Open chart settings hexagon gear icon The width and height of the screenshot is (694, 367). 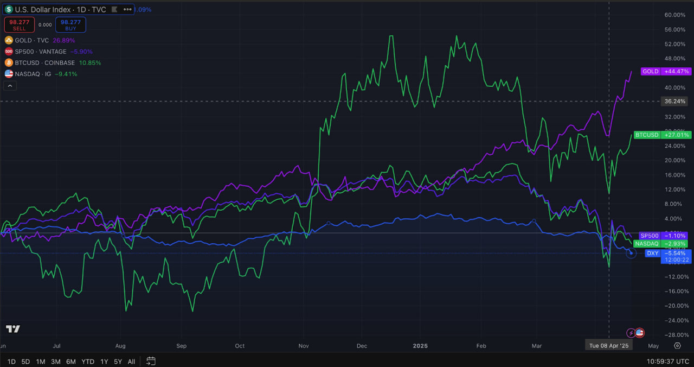pos(677,345)
